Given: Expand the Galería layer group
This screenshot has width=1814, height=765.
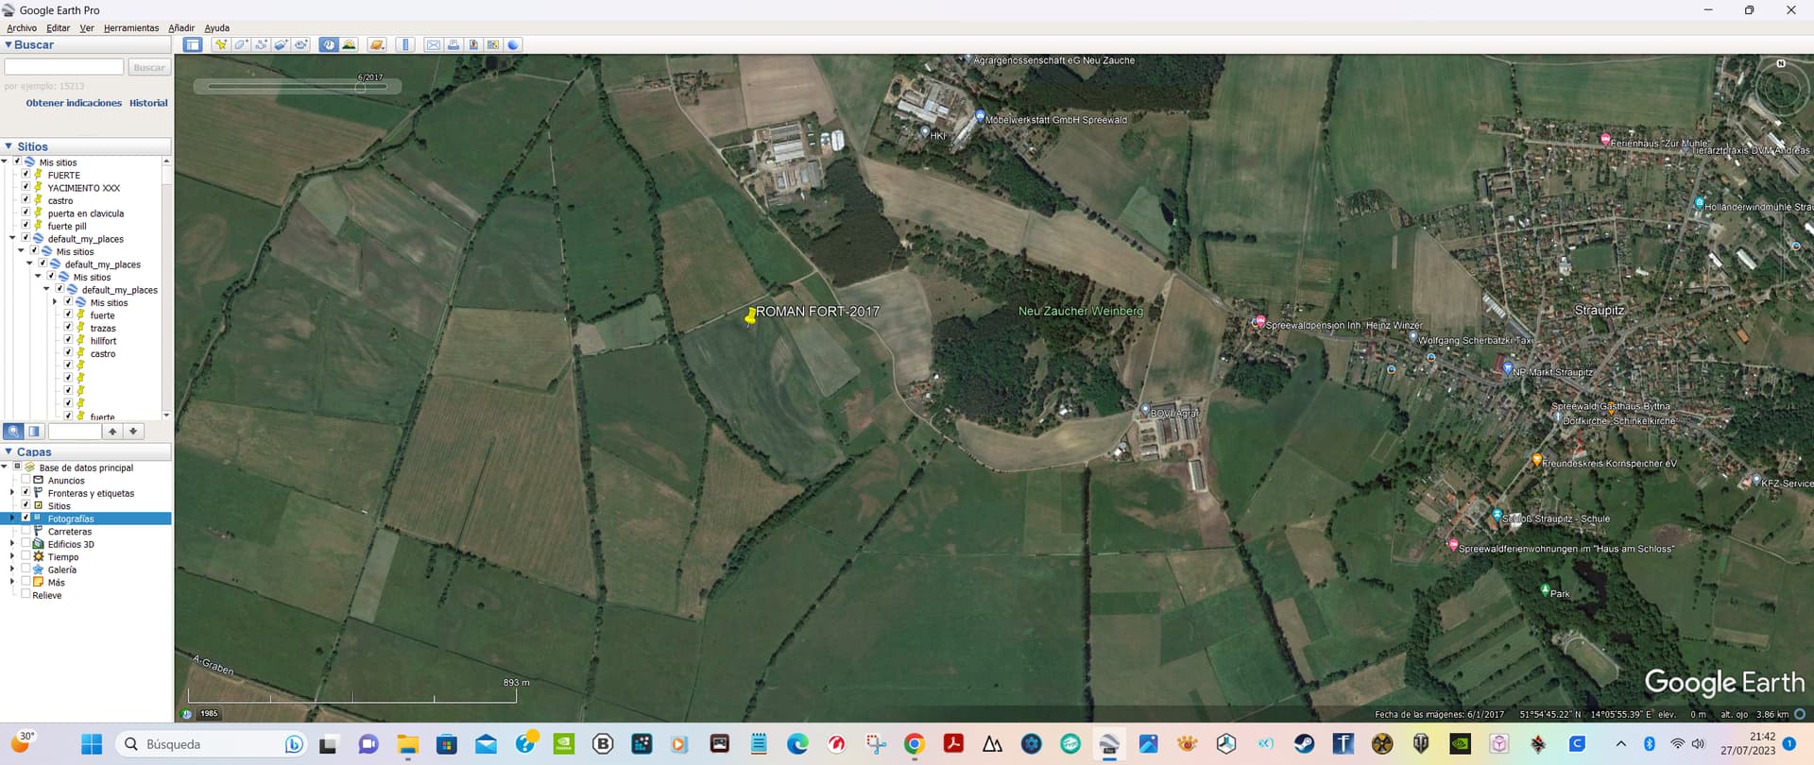Looking at the screenshot, I should (12, 569).
